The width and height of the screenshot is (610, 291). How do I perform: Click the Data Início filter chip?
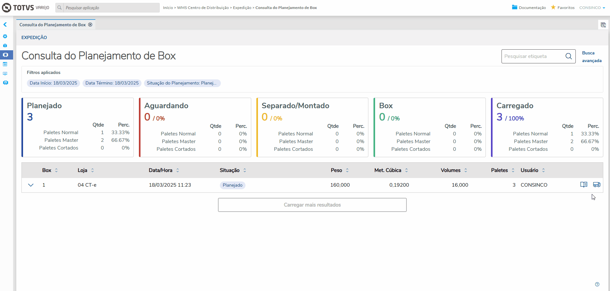[x=53, y=83]
